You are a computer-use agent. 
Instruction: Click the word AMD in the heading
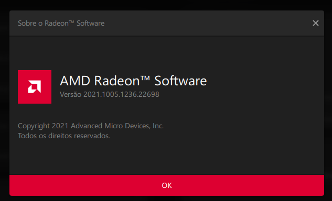(75, 81)
